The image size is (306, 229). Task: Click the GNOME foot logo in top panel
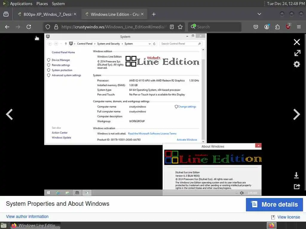tap(5, 4)
